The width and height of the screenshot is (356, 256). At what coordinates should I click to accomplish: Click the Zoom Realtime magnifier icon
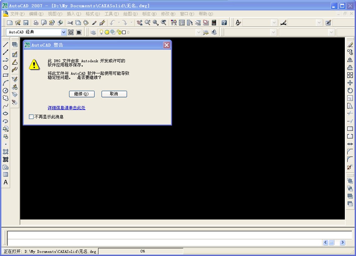point(148,23)
